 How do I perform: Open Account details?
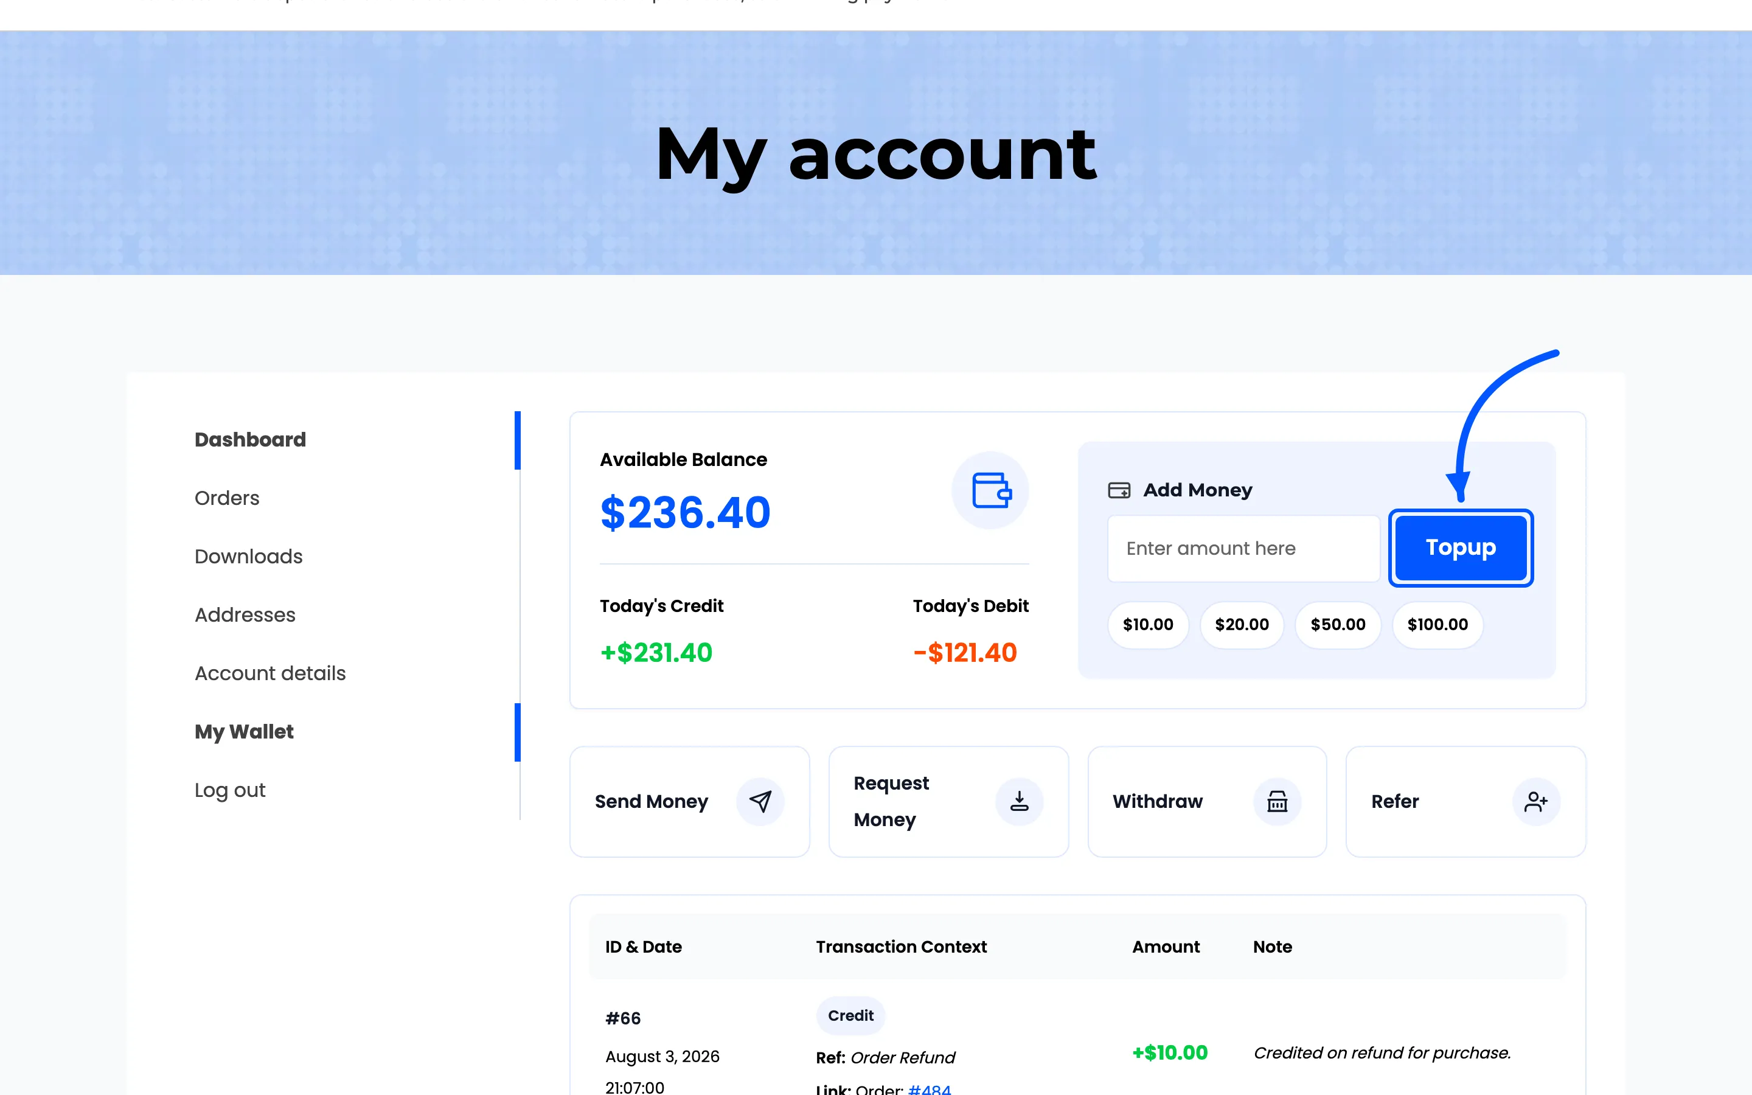tap(270, 673)
